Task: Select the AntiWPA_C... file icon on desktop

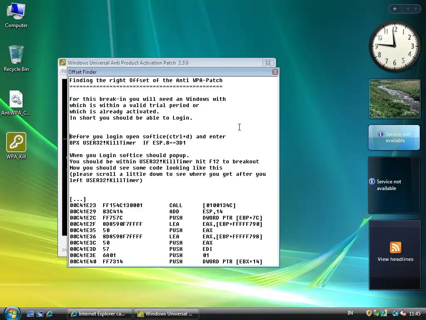Action: pos(16,103)
